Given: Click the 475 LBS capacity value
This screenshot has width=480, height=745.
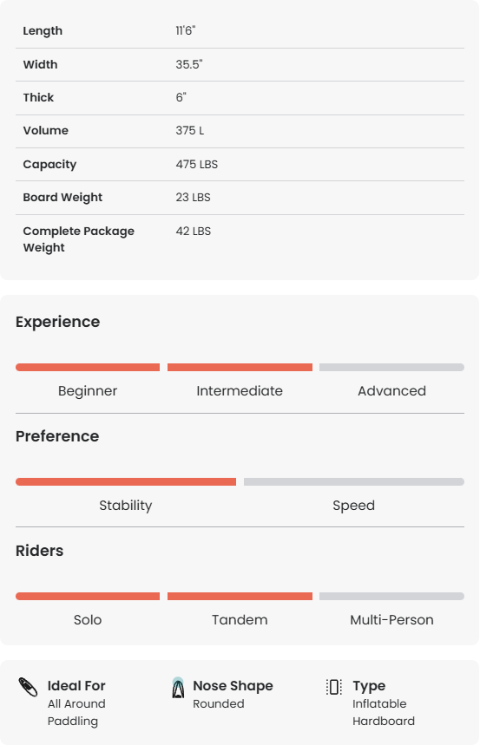Looking at the screenshot, I should click(196, 165).
